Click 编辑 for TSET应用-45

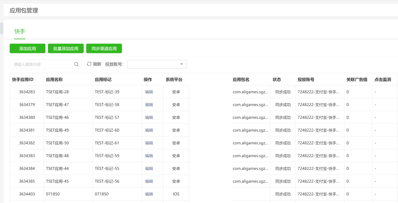149,181
